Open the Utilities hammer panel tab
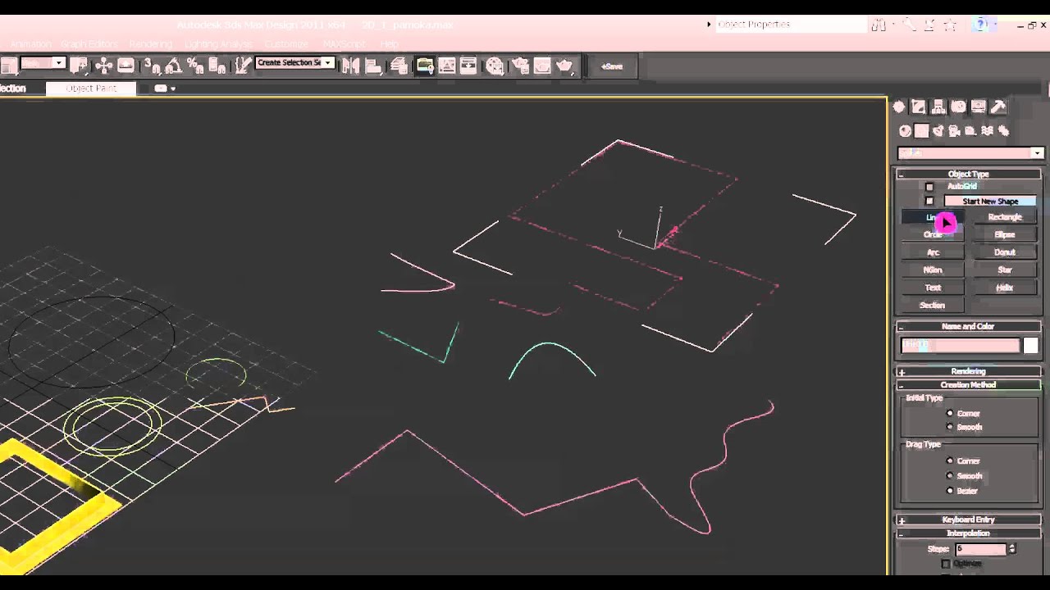 point(998,107)
